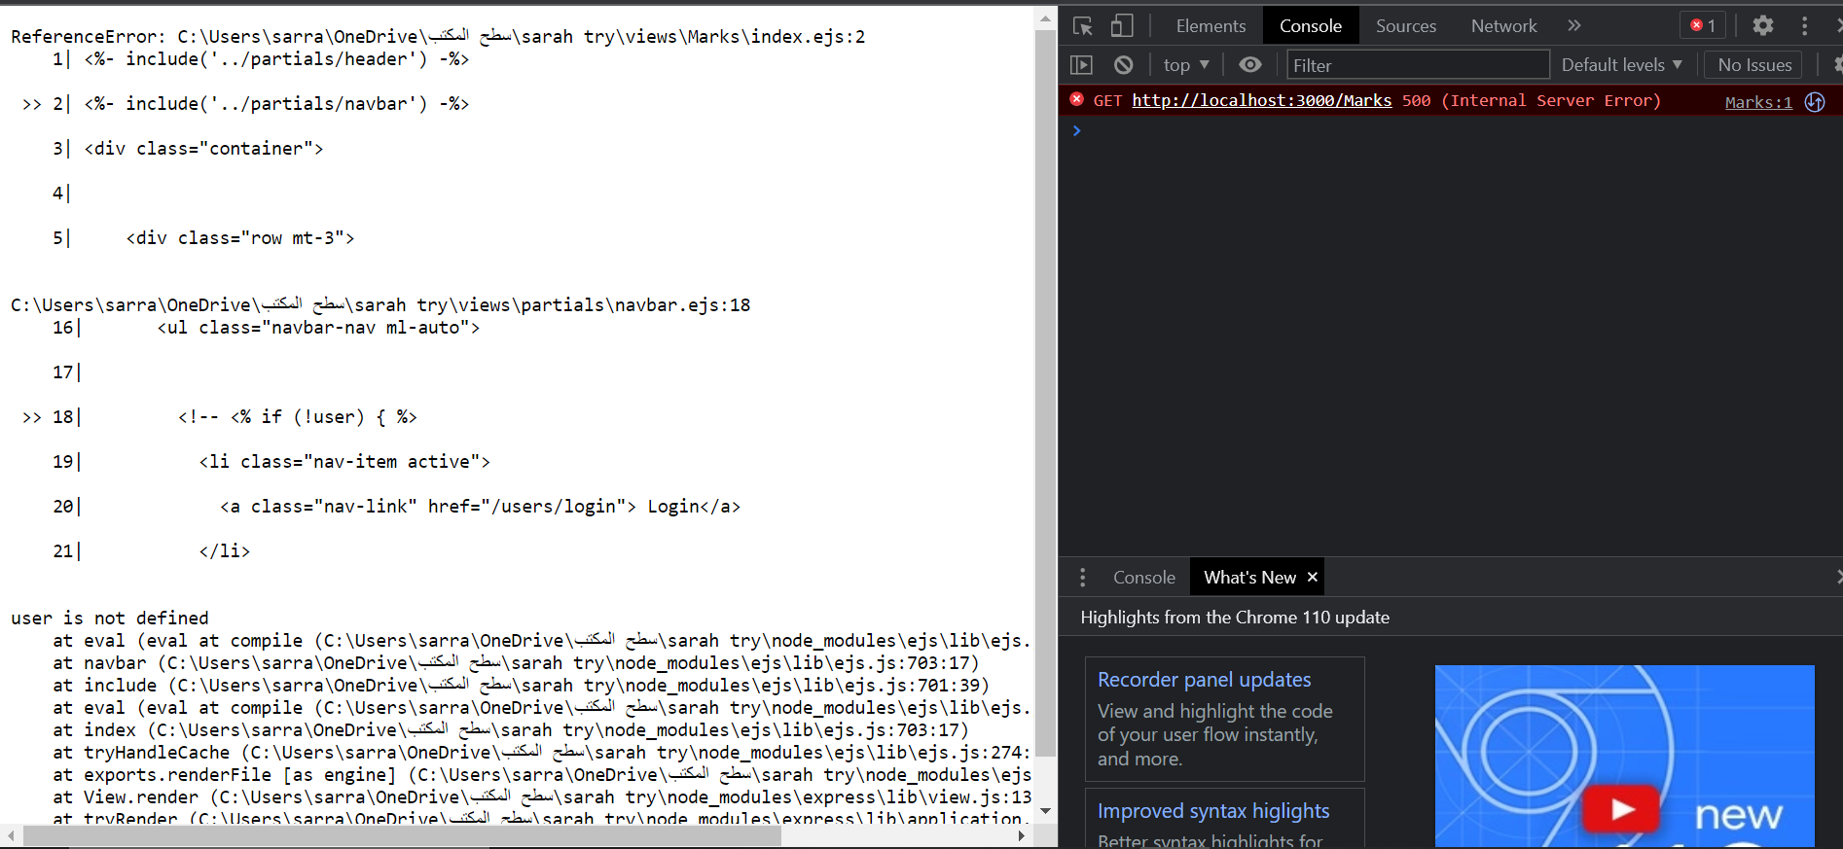Screen dimensions: 1843x849
Task: Click the horizontal scrollbar thumb
Action: 402,835
